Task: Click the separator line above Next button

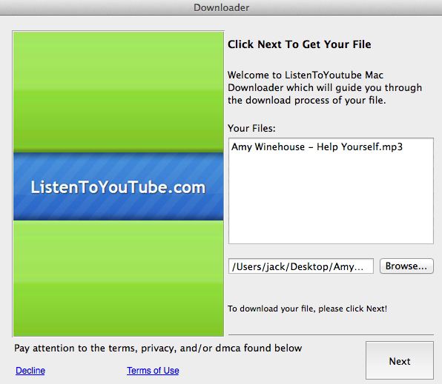Action: (x=331, y=334)
